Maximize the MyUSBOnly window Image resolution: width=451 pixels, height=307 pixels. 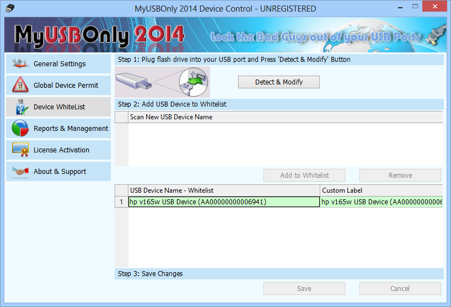tap(415, 6)
